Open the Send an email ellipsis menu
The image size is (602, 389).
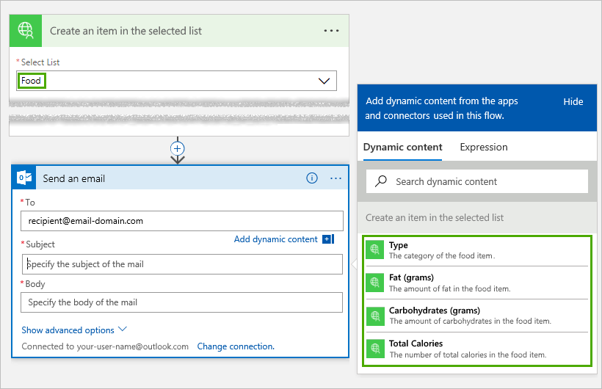pyautogui.click(x=336, y=178)
